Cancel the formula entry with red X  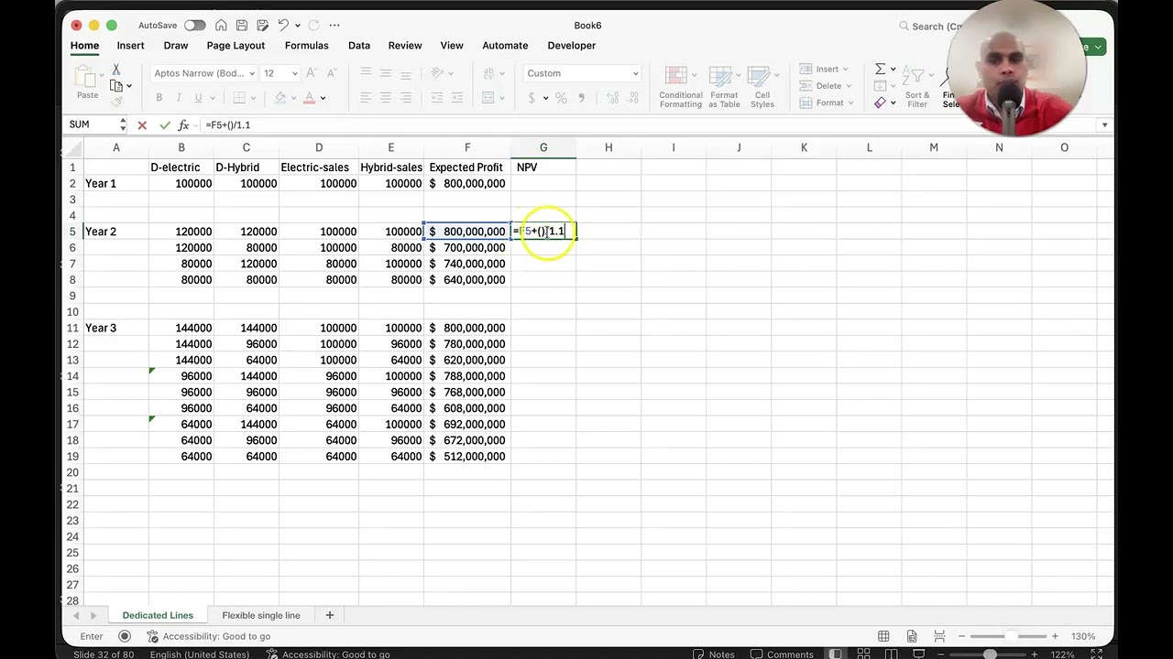[142, 124]
